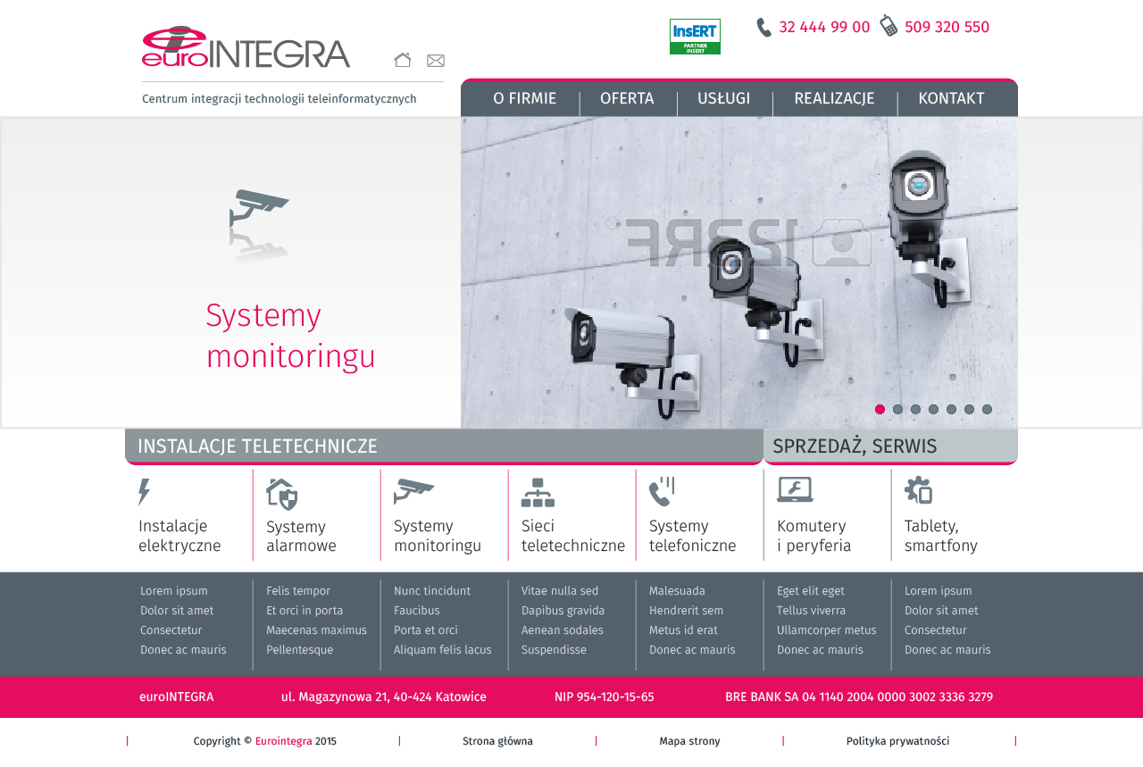1143x767 pixels.
Task: Open the OFERTA menu item
Action: pyautogui.click(x=627, y=99)
